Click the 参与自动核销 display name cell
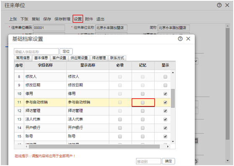 click(x=88, y=103)
